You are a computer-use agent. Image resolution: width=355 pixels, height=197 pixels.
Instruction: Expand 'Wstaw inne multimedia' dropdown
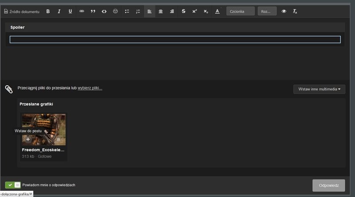point(319,89)
